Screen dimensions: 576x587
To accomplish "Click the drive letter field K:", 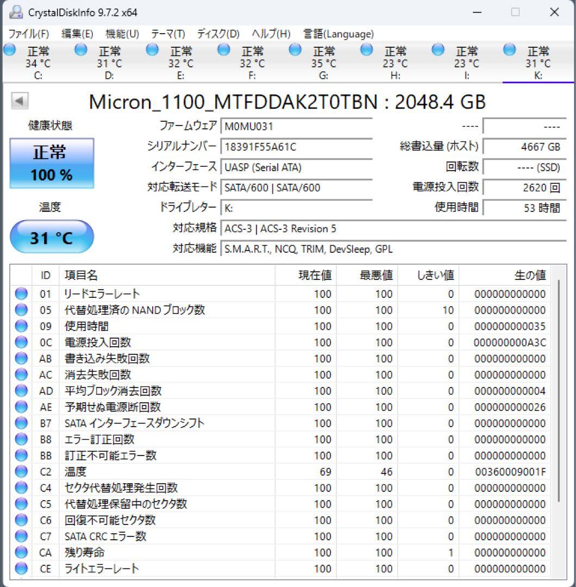I will [296, 208].
